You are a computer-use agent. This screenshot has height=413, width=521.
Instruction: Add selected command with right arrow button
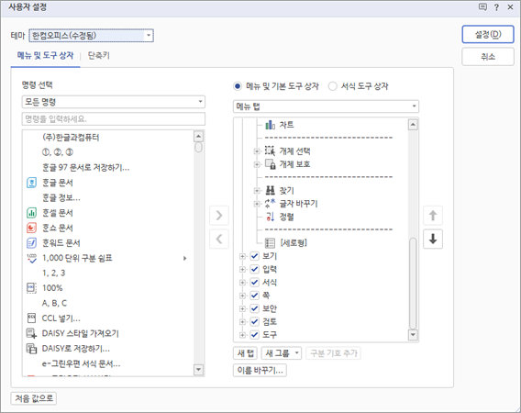coord(219,216)
